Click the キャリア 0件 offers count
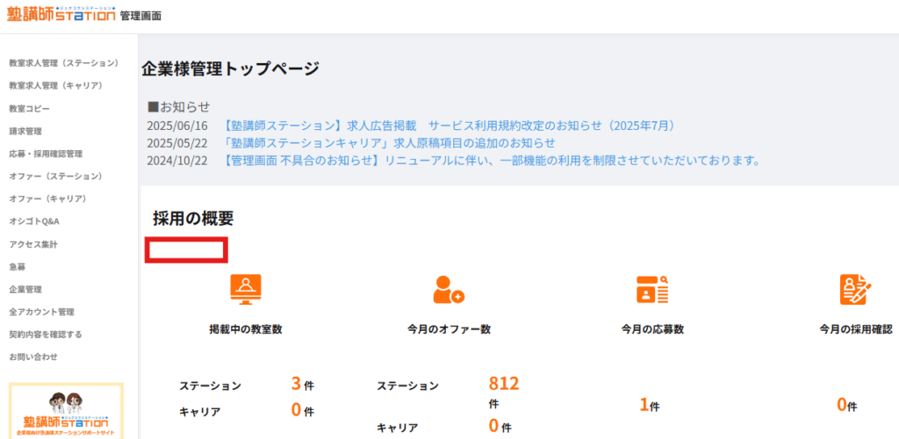Image resolution: width=899 pixels, height=439 pixels. coord(500,426)
